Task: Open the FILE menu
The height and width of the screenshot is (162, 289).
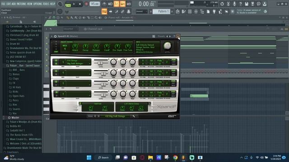Action: click(x=3, y=4)
